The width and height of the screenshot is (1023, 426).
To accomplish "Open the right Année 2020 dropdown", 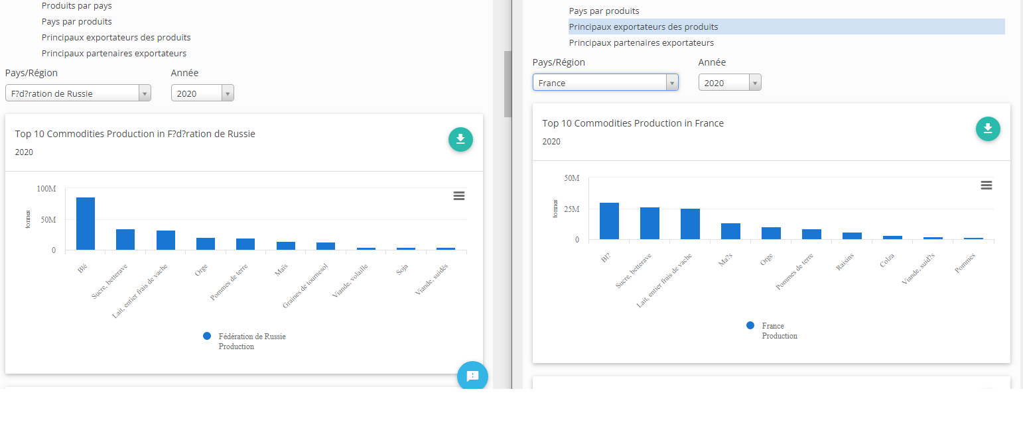I will click(x=730, y=83).
